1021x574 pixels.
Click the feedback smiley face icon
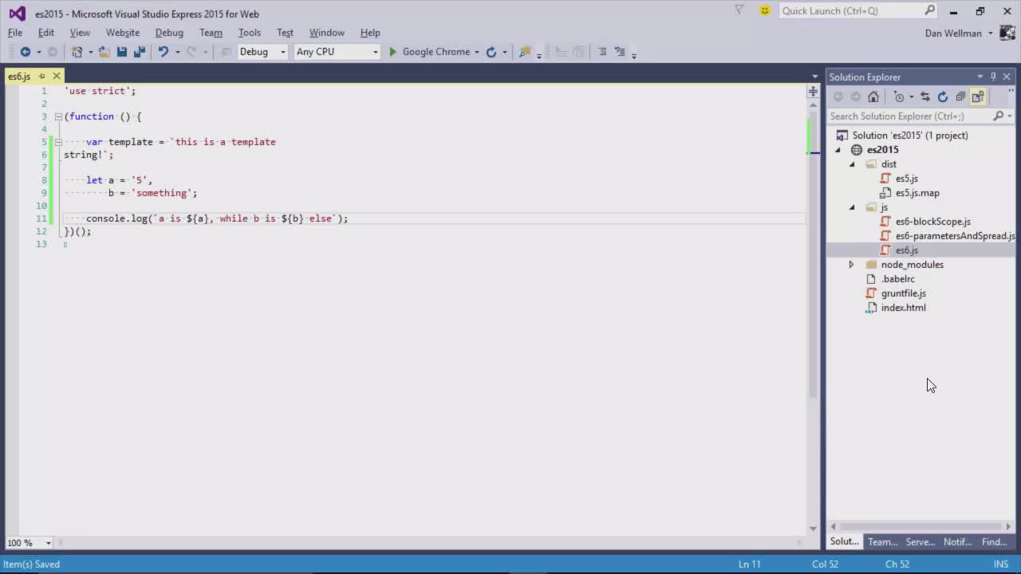coord(765,10)
